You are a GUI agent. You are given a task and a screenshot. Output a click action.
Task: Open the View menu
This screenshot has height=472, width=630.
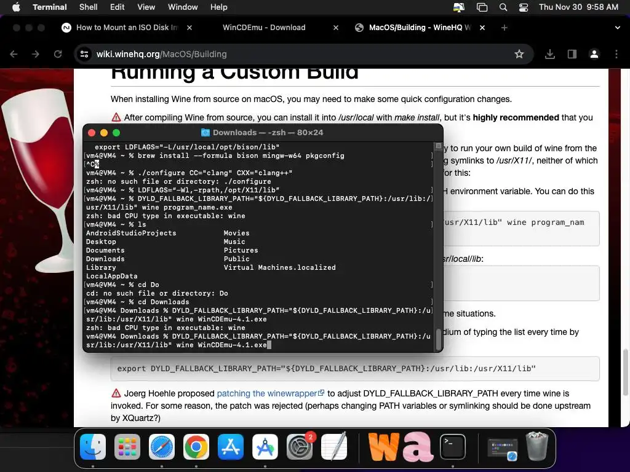pyautogui.click(x=146, y=7)
